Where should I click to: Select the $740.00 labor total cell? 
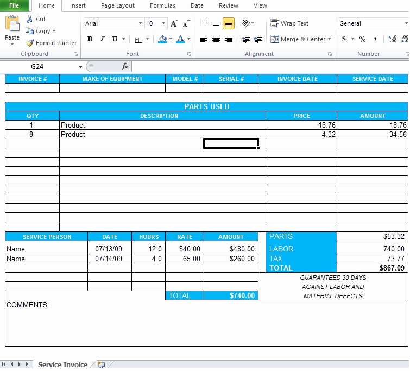(x=231, y=295)
